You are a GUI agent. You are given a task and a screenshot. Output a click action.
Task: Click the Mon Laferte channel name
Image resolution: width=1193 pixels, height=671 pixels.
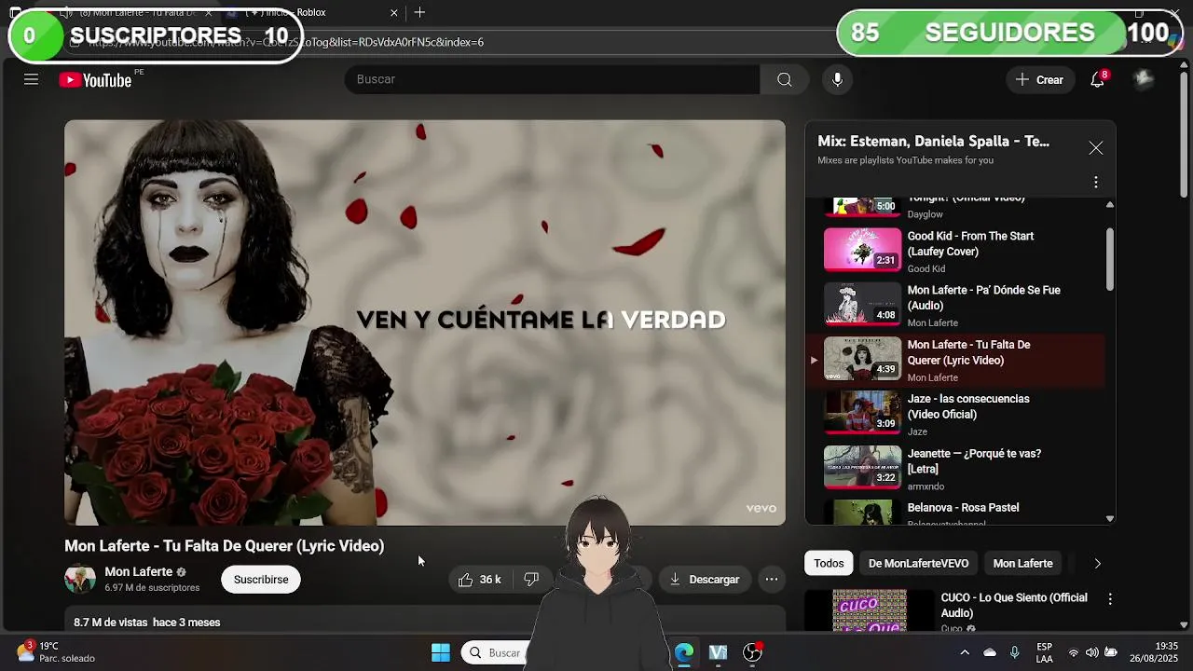pyautogui.click(x=138, y=571)
